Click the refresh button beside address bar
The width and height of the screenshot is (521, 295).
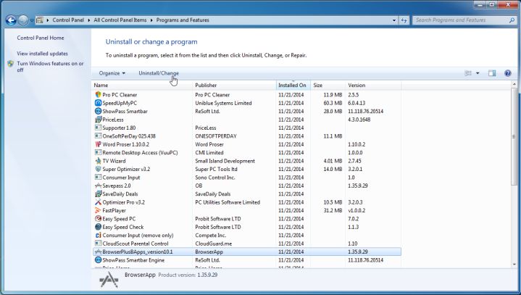(x=404, y=20)
